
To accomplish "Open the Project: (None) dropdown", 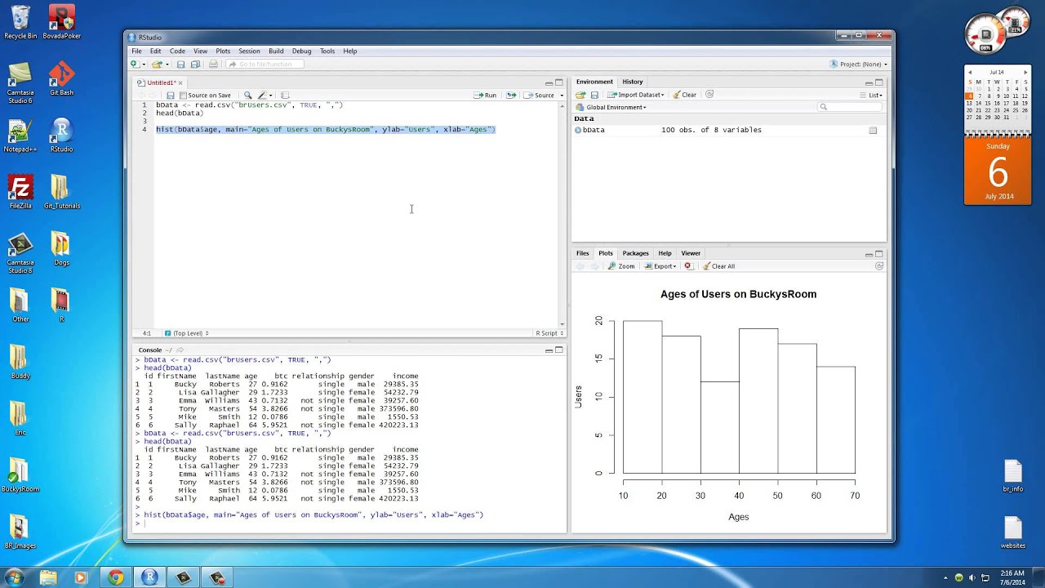I will pos(858,64).
